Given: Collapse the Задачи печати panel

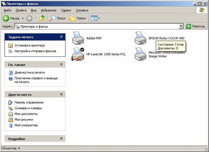Looking at the screenshot, I should click(x=61, y=37).
